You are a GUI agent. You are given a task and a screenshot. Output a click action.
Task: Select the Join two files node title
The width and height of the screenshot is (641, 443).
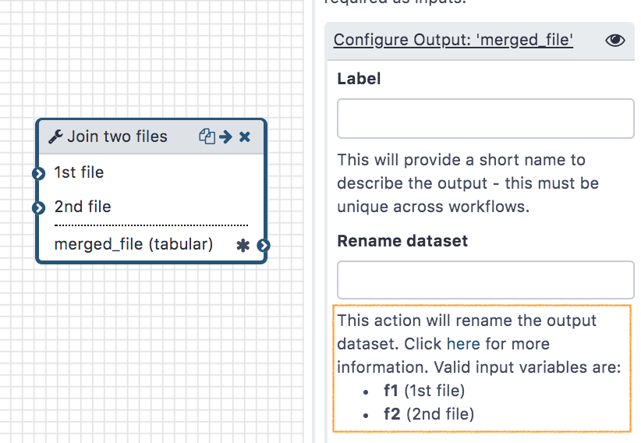click(117, 137)
